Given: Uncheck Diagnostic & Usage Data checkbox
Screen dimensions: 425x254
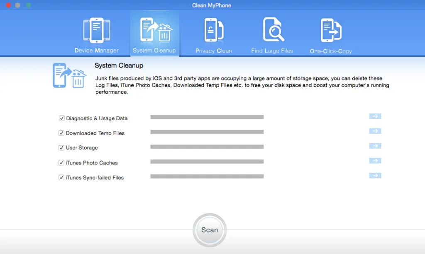Looking at the screenshot, I should coord(61,118).
